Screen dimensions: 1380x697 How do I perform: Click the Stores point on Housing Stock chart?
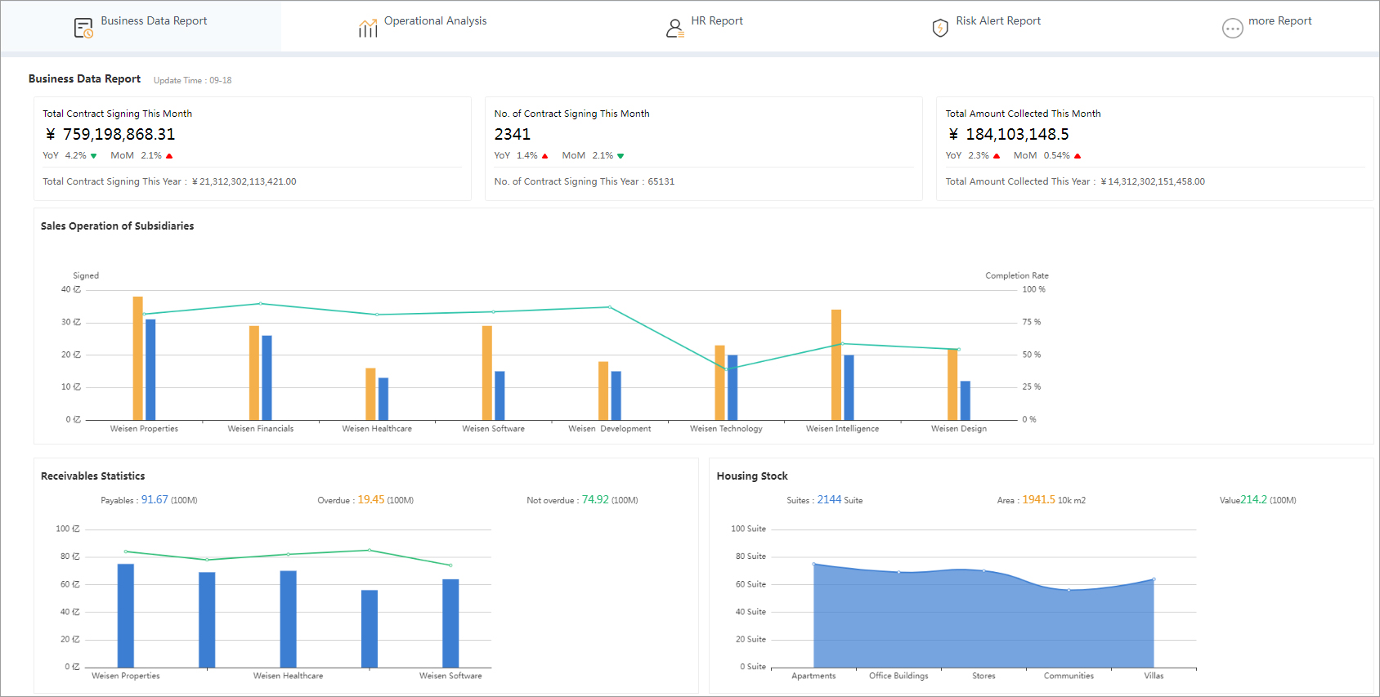pyautogui.click(x=983, y=570)
